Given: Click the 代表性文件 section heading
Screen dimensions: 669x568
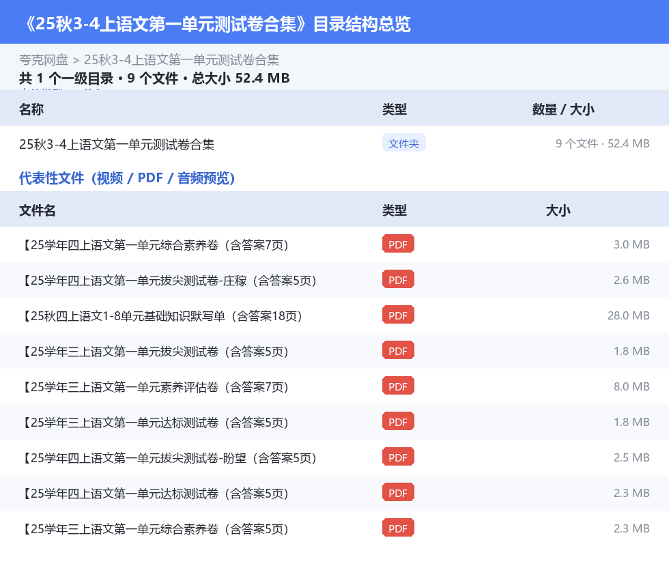Looking at the screenshot, I should click(127, 178).
